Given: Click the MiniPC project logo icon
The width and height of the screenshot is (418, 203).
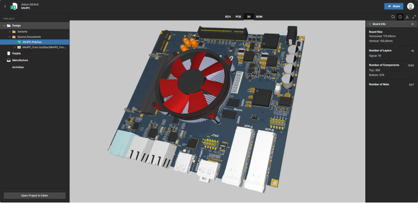Looking at the screenshot, I should tap(14, 6).
